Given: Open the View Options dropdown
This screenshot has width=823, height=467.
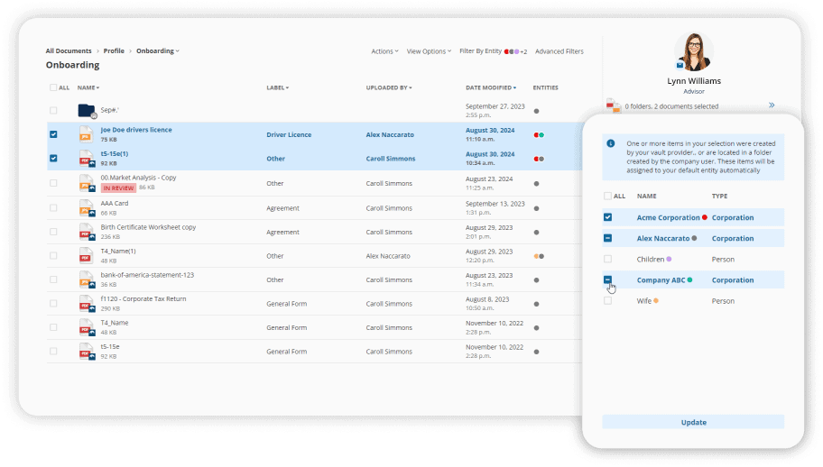Looking at the screenshot, I should (x=429, y=51).
